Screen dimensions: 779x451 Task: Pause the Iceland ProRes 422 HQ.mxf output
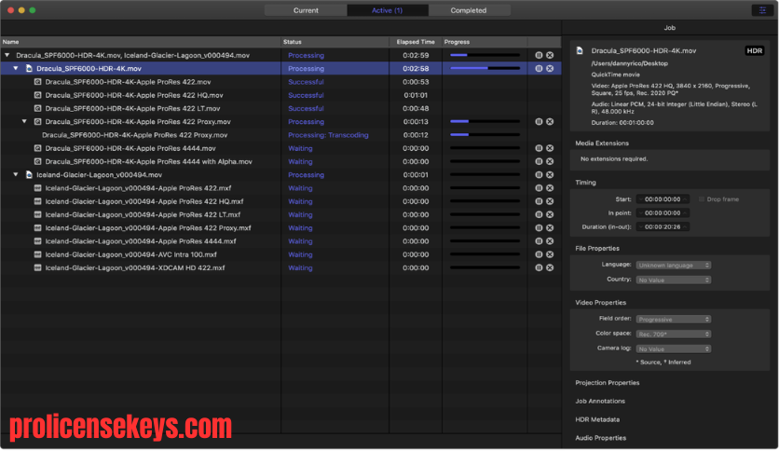[539, 201]
